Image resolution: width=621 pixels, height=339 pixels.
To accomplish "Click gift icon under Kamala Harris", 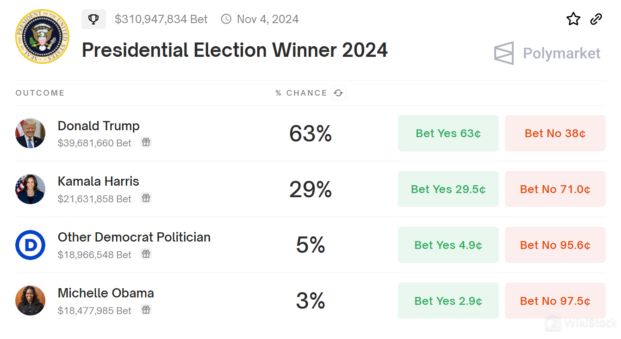I will pos(146,198).
